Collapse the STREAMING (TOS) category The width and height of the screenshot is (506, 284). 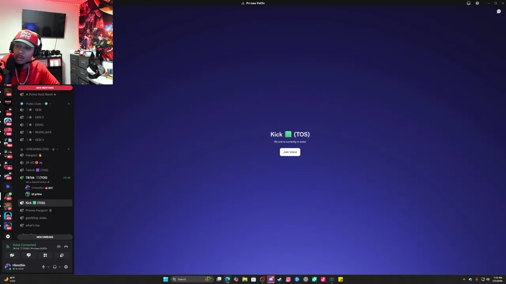(x=39, y=149)
